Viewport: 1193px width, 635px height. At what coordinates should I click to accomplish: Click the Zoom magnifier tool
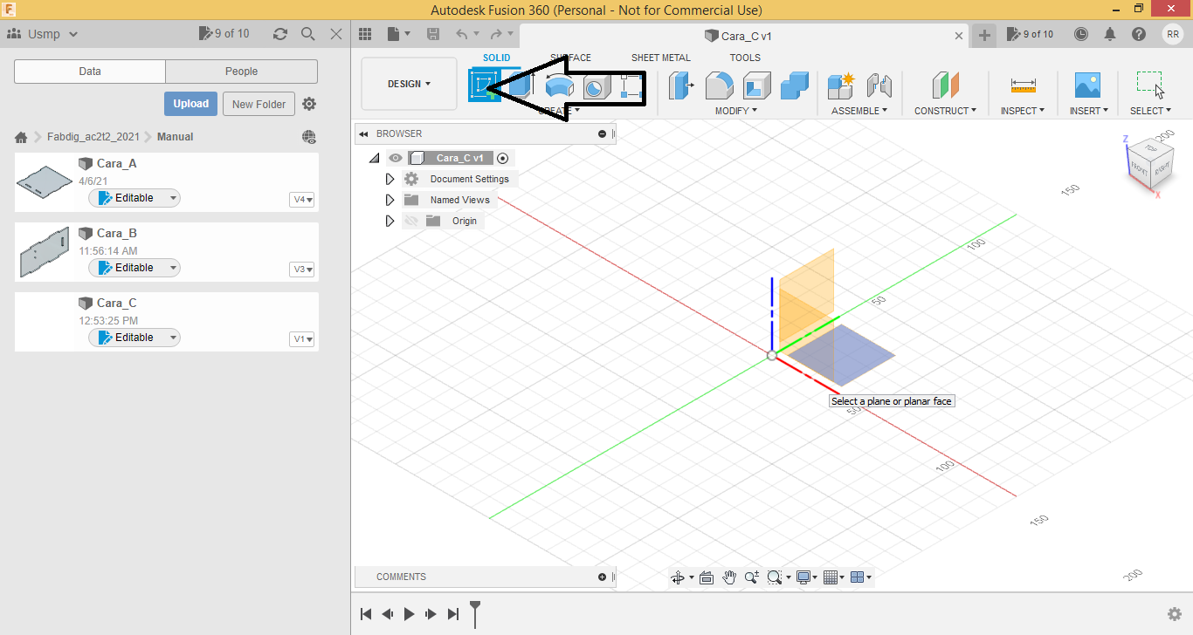click(x=751, y=577)
